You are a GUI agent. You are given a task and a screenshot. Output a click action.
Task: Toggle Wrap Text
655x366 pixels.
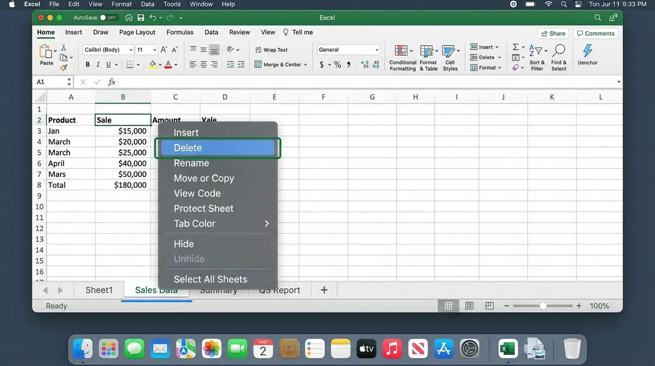click(271, 50)
